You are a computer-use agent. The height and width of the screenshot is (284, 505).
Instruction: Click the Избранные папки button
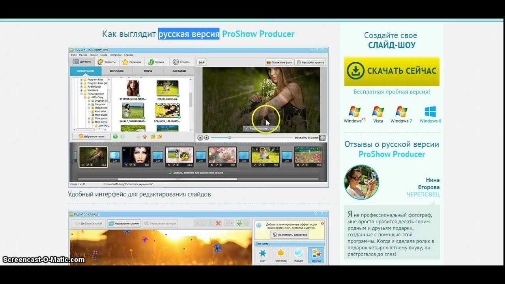click(91, 136)
